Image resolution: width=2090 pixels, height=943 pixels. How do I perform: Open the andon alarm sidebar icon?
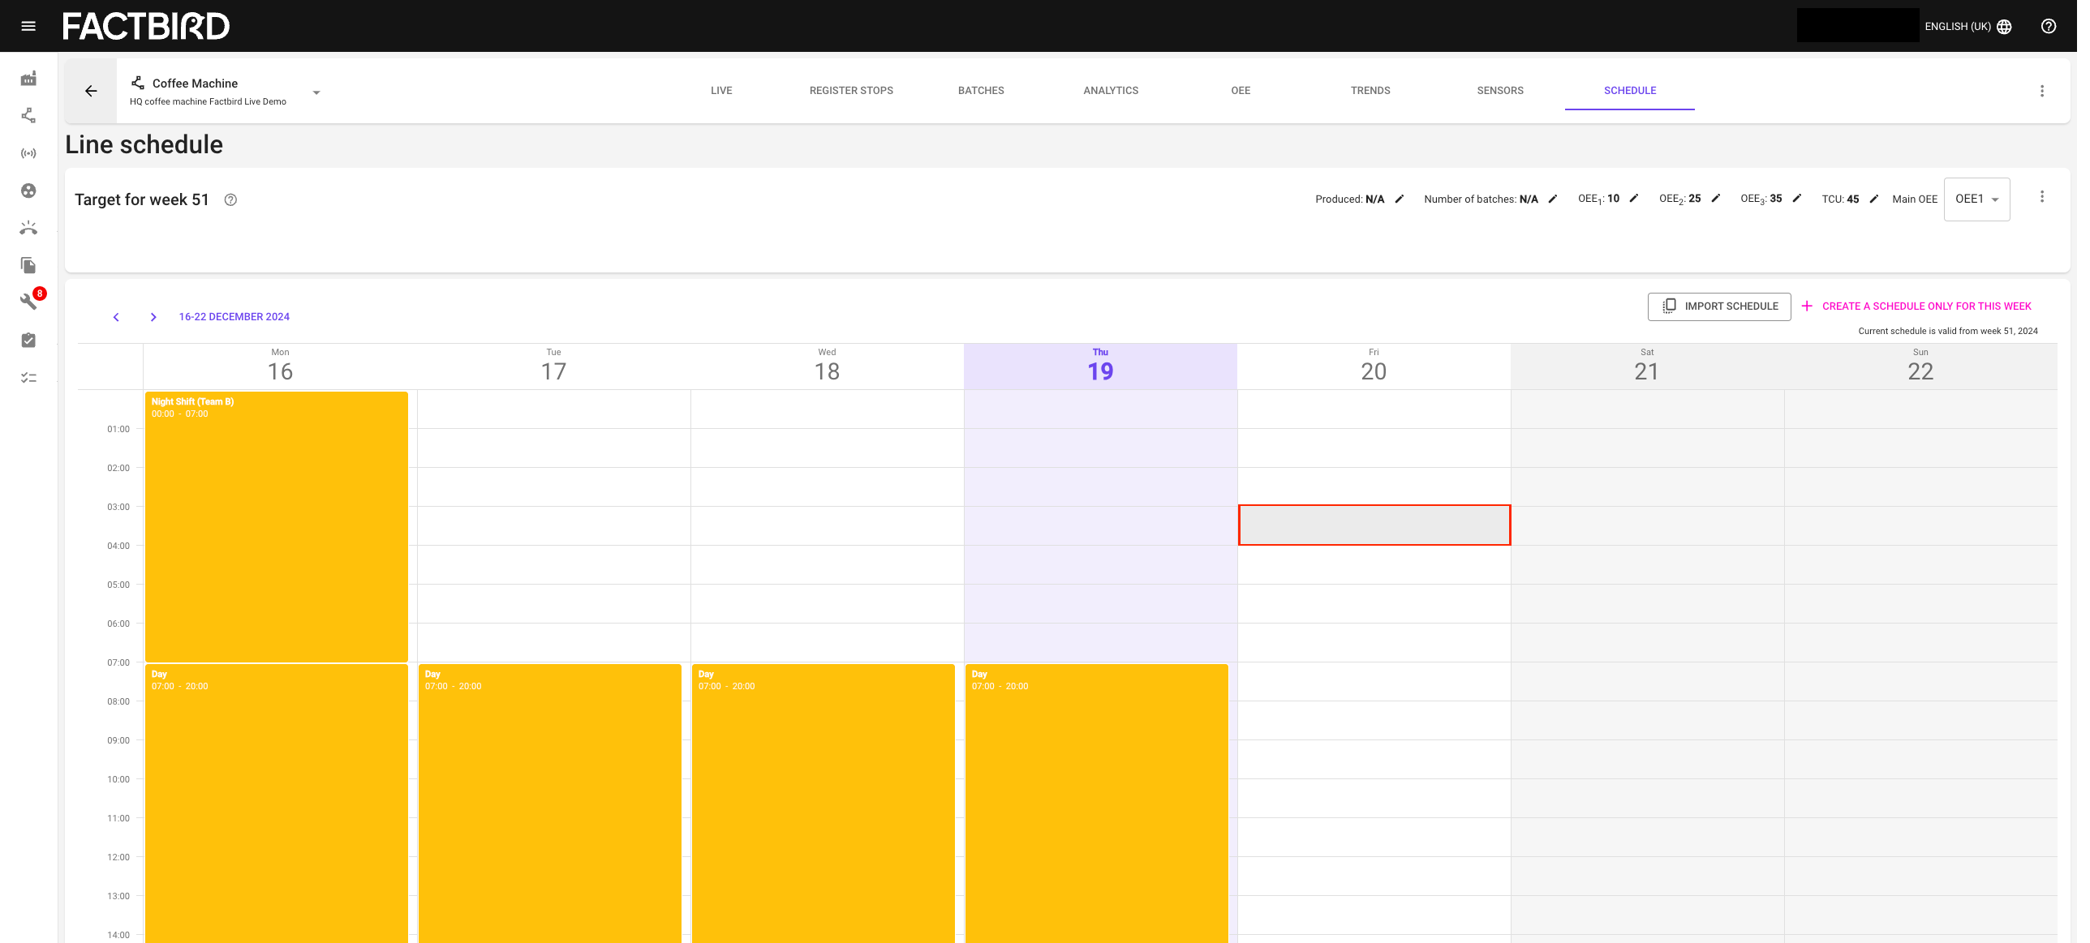[x=28, y=228]
